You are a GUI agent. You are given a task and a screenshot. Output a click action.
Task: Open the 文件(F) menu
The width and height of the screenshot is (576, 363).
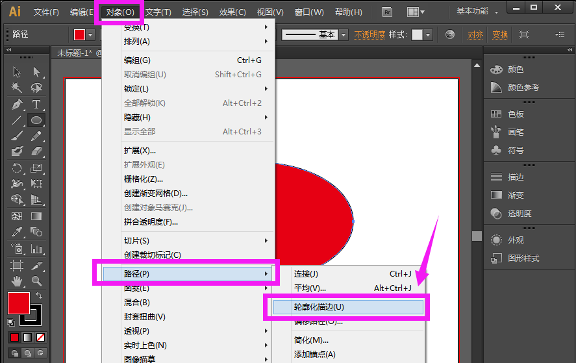click(46, 12)
